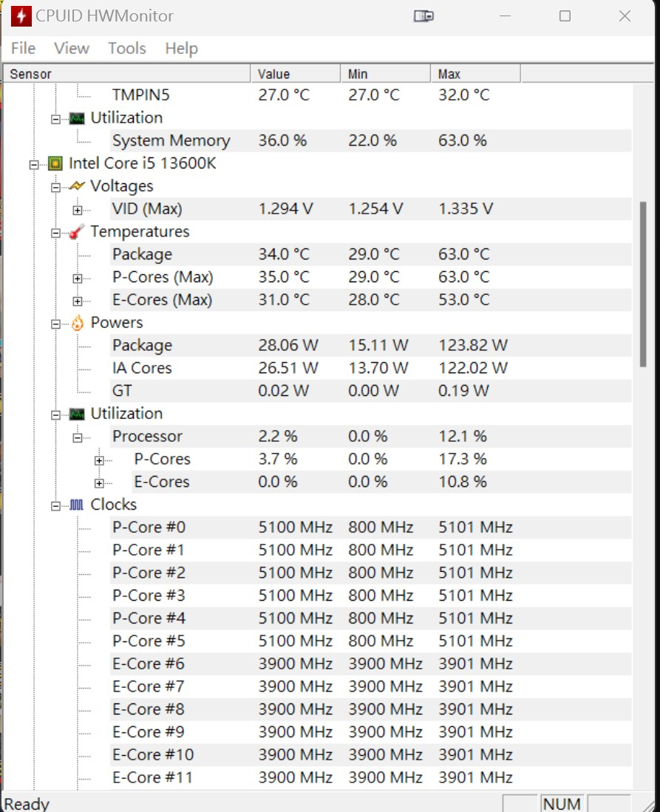Open the Tools menu

click(x=127, y=48)
